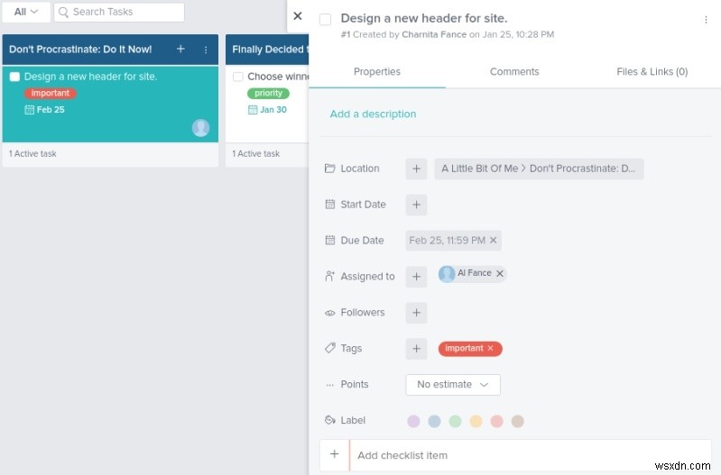Viewport: 721px width, 475px height.
Task: Add a start date with plus button
Action: [416, 205]
